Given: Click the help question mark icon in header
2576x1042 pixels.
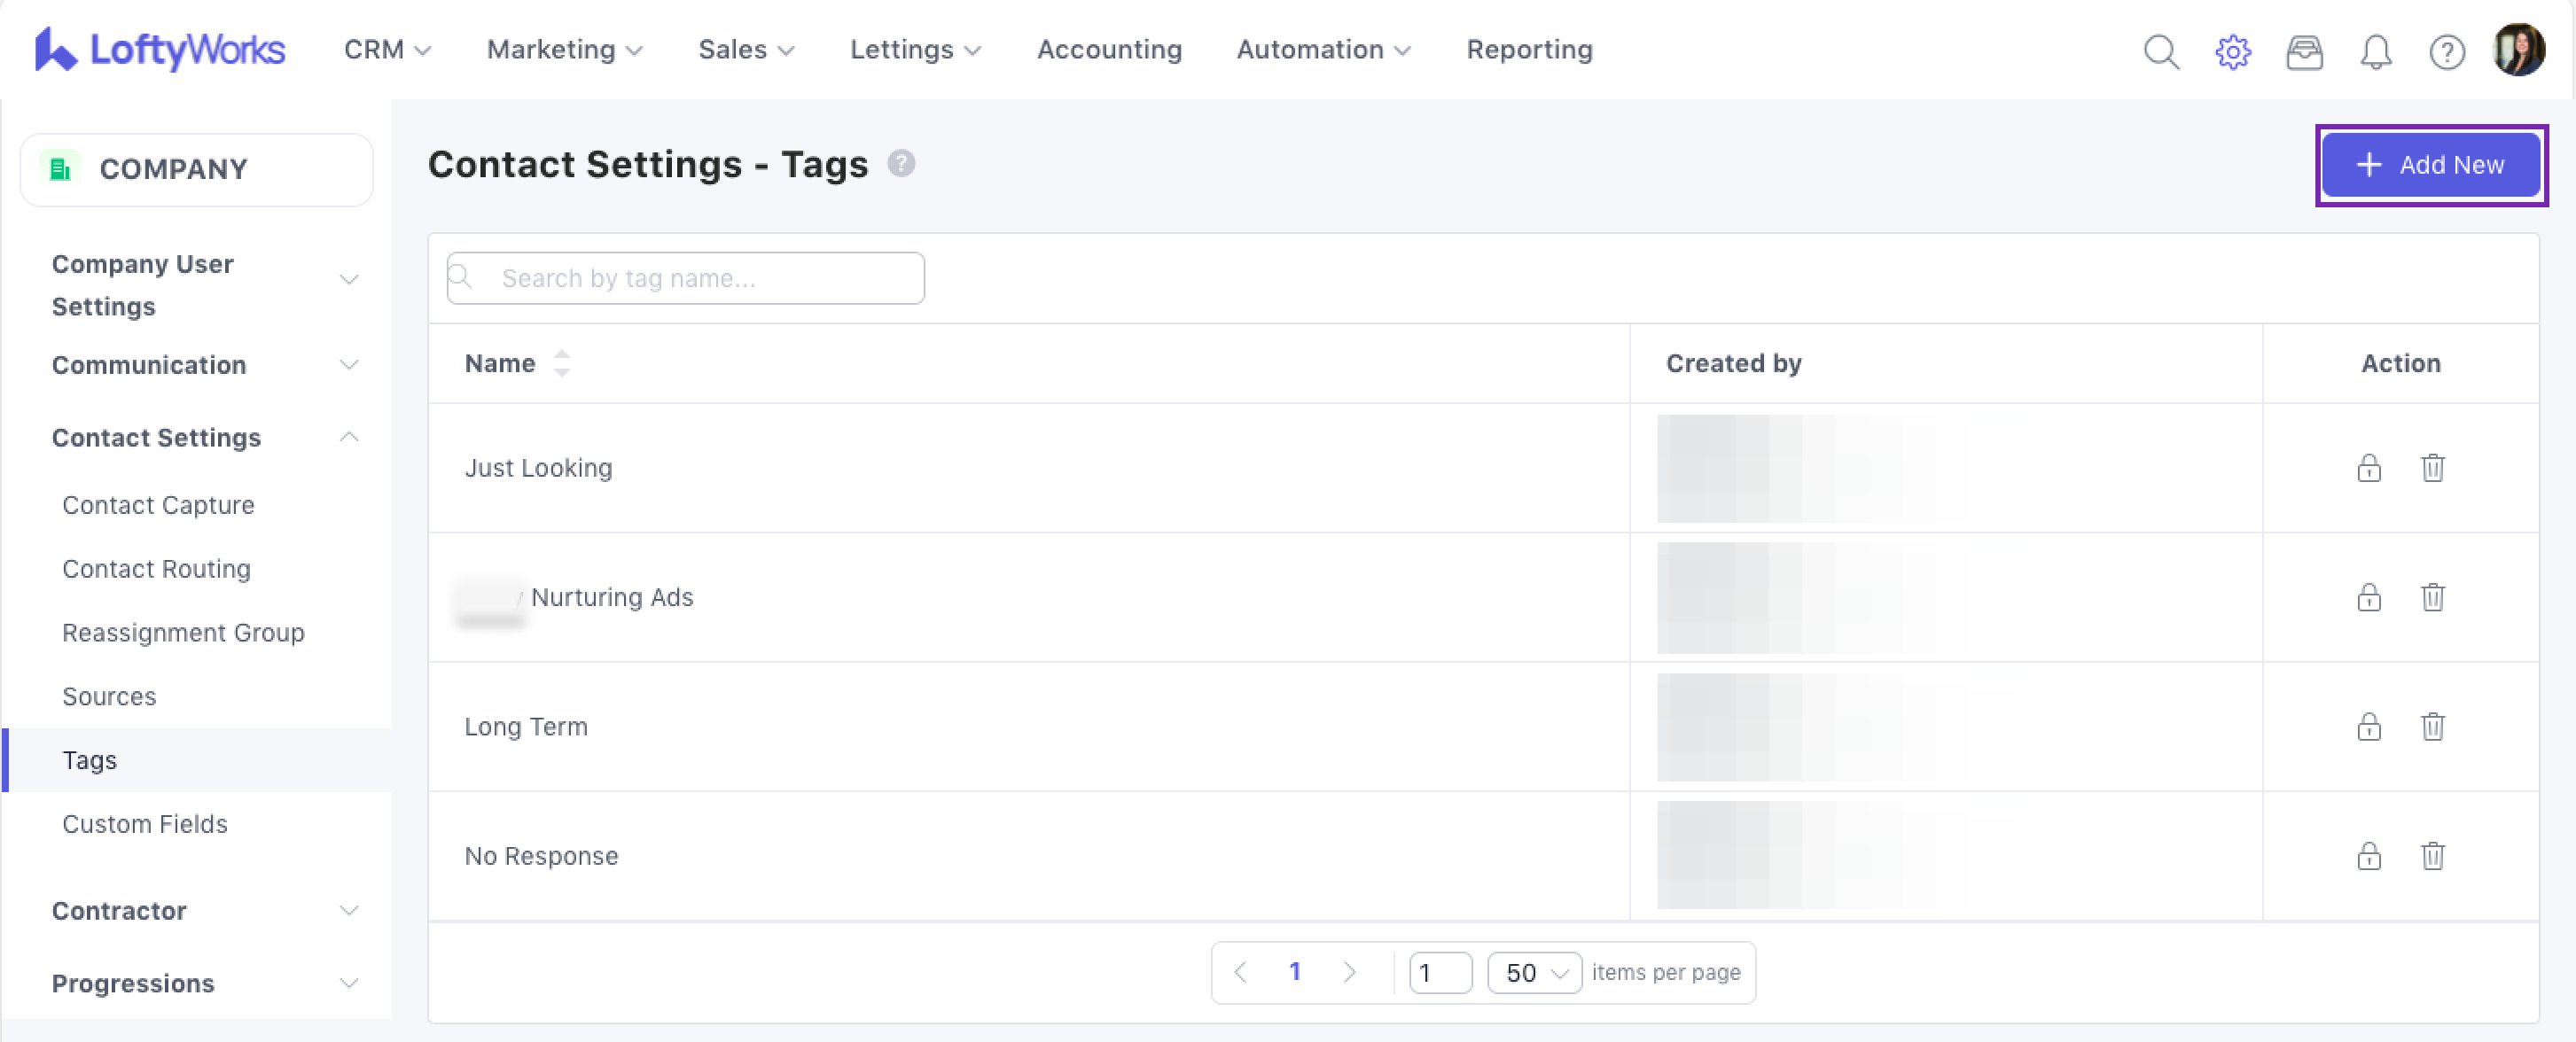Looking at the screenshot, I should 2446,51.
